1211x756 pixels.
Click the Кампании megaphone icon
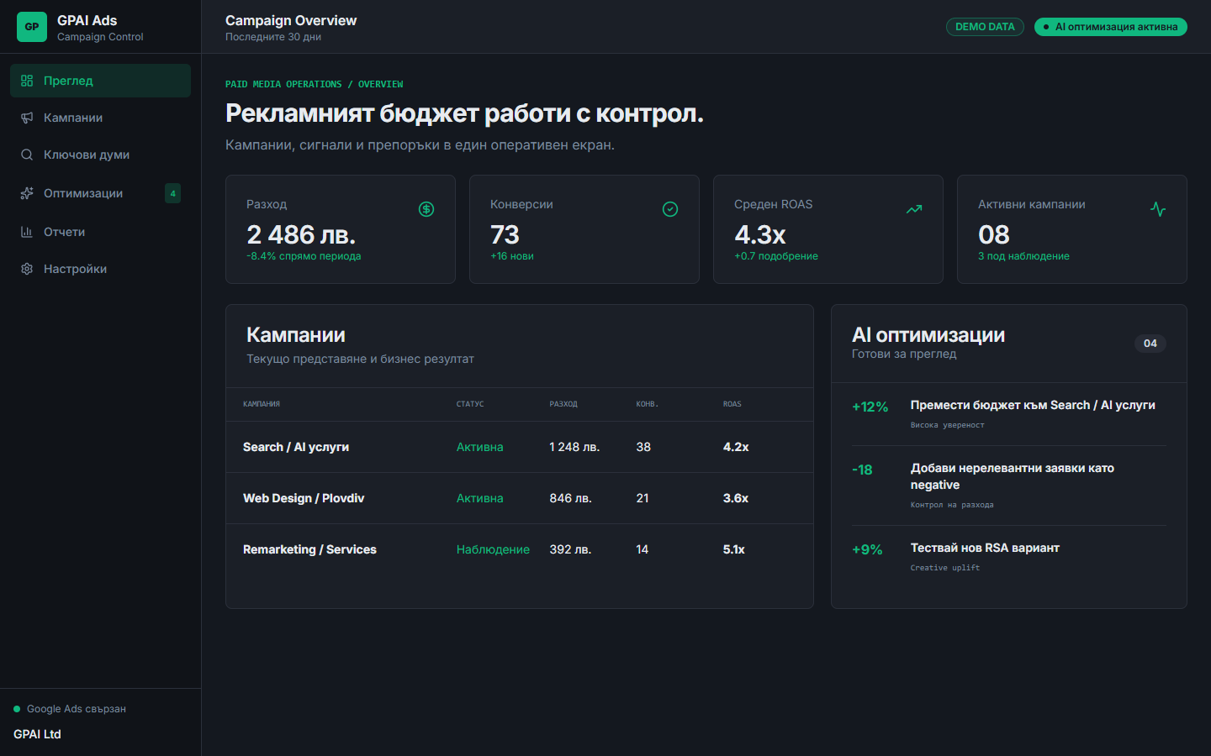pyautogui.click(x=27, y=118)
